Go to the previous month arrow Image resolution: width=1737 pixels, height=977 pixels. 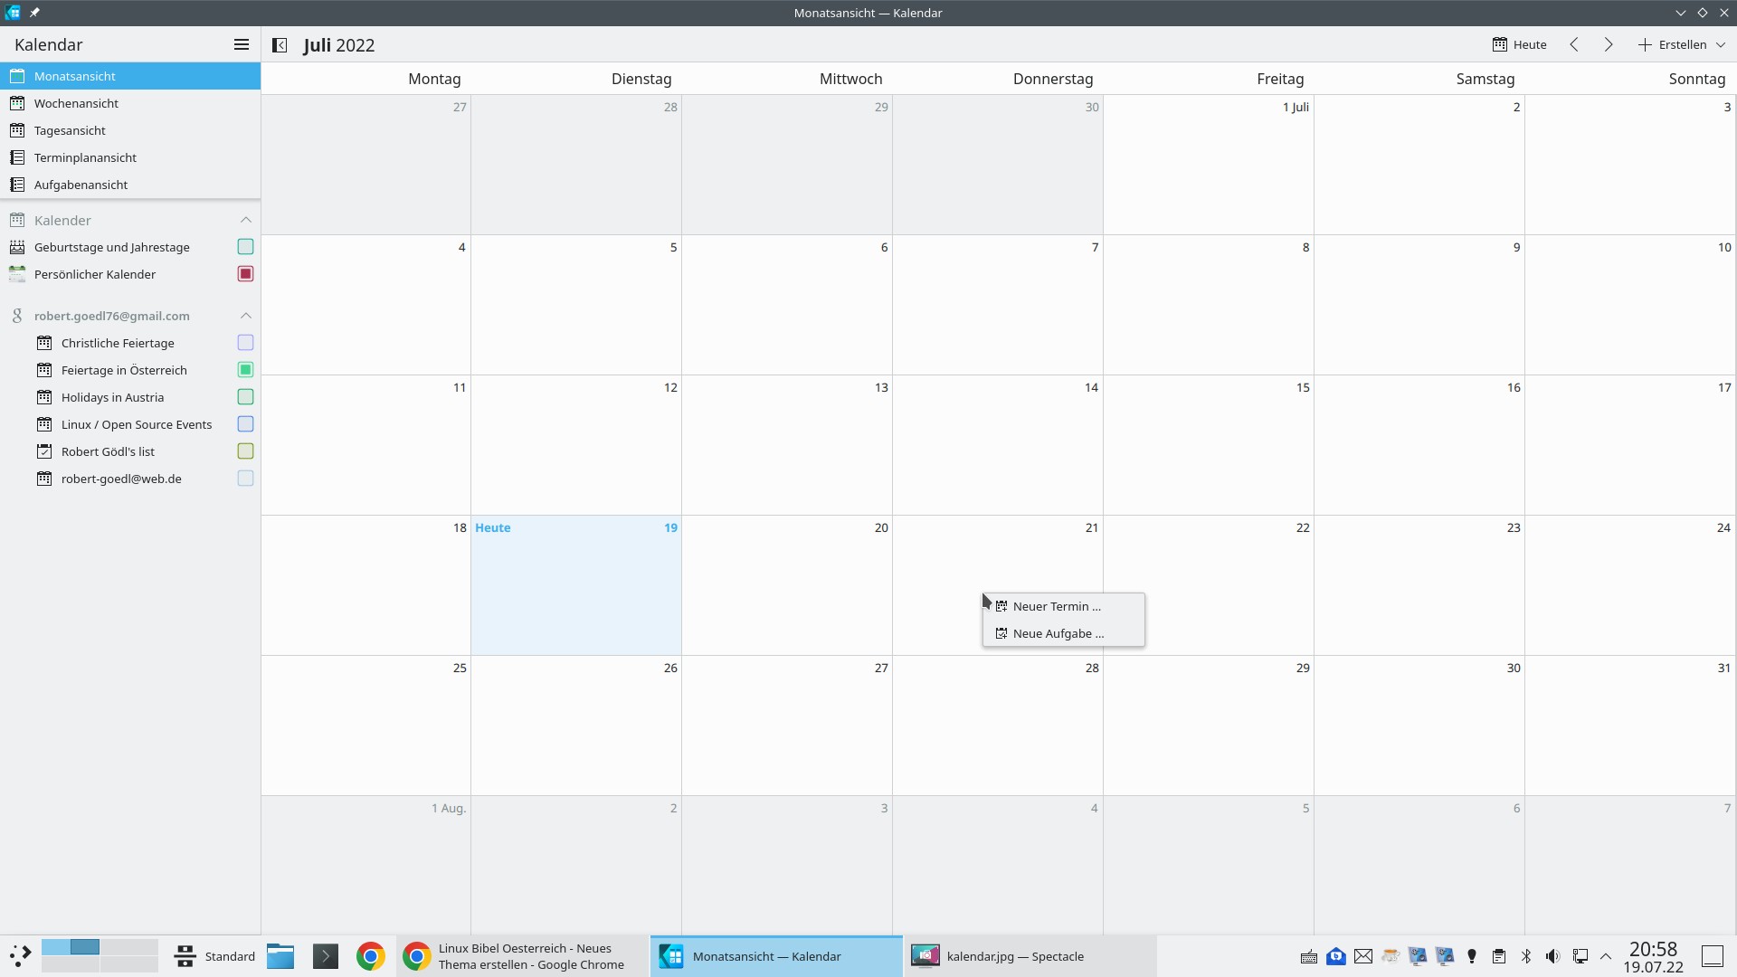tap(1574, 44)
